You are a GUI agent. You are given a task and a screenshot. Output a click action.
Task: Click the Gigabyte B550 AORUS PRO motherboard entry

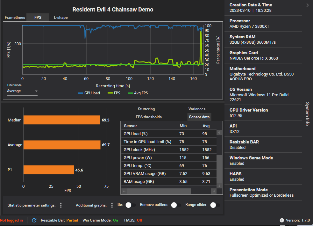pos(263,74)
